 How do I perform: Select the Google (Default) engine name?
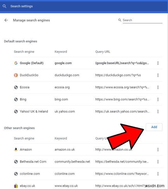click(32, 63)
